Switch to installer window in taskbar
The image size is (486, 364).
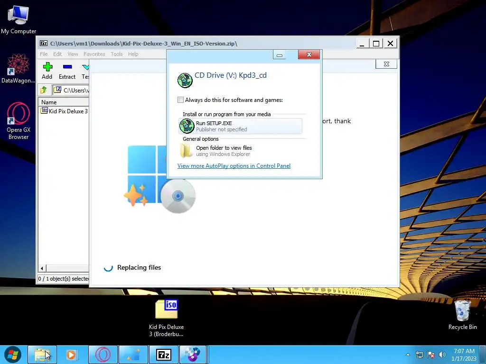click(x=133, y=355)
